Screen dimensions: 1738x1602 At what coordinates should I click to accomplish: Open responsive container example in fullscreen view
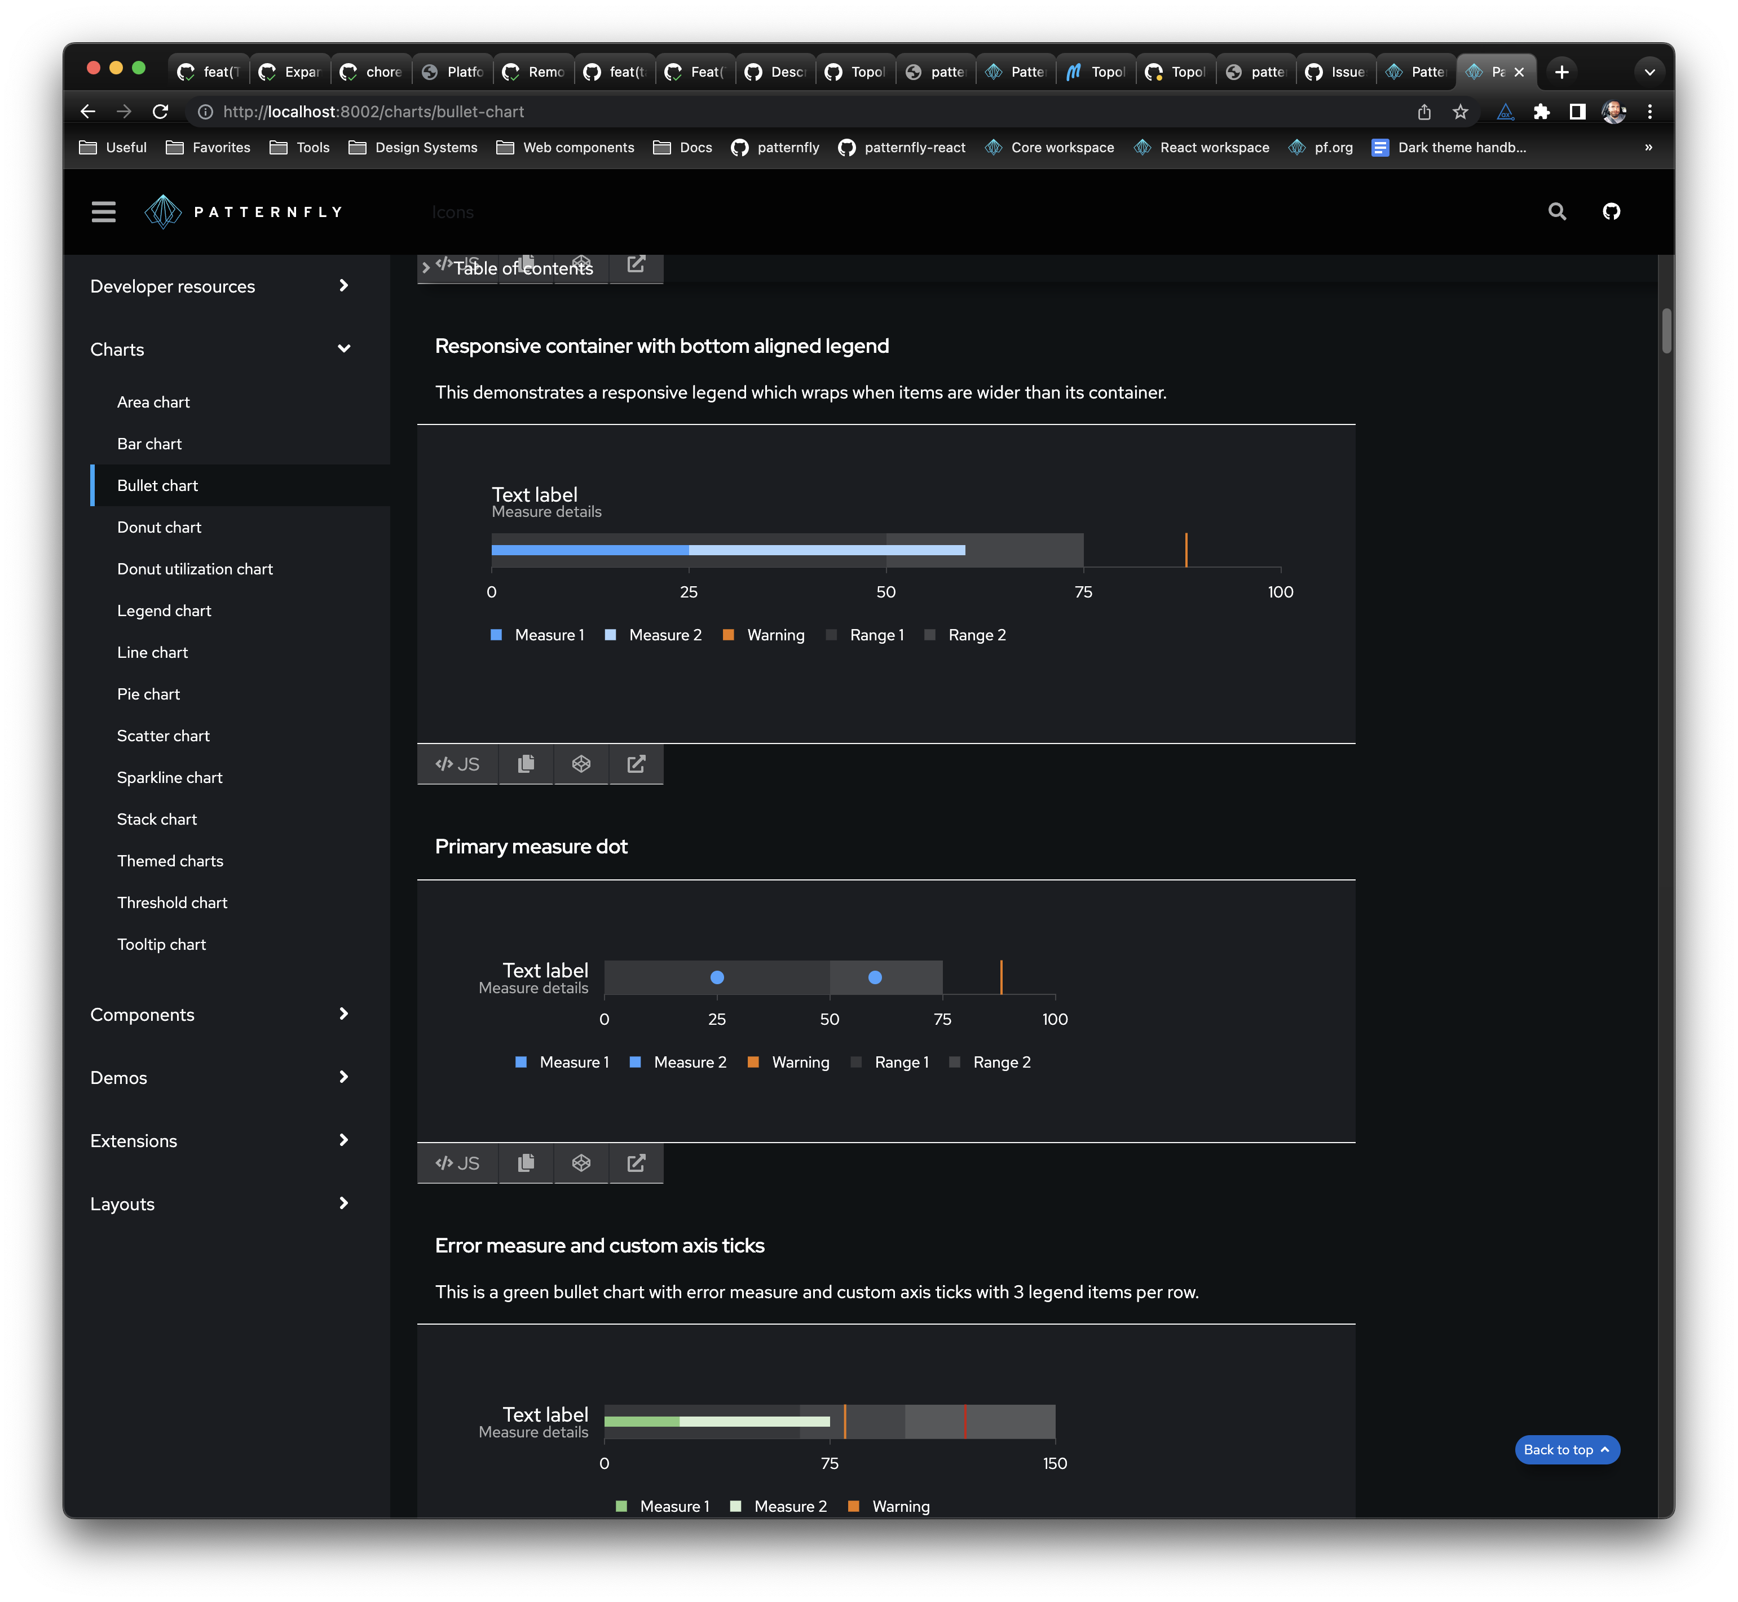[636, 764]
